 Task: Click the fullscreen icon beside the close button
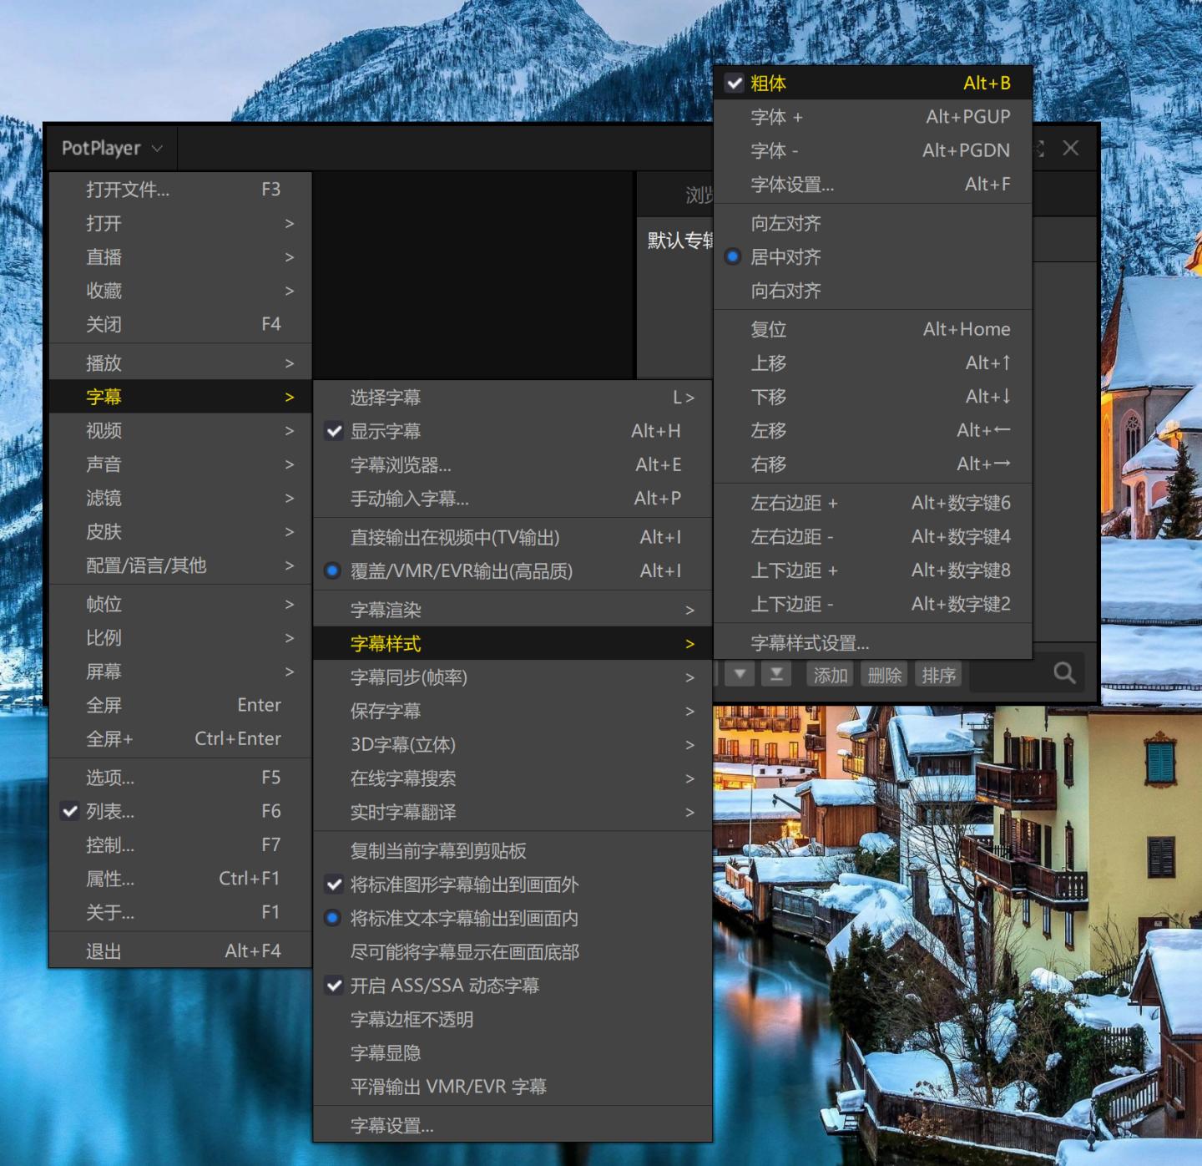pos(1038,149)
